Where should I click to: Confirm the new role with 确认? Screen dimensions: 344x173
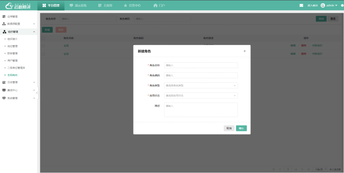pyautogui.click(x=241, y=128)
